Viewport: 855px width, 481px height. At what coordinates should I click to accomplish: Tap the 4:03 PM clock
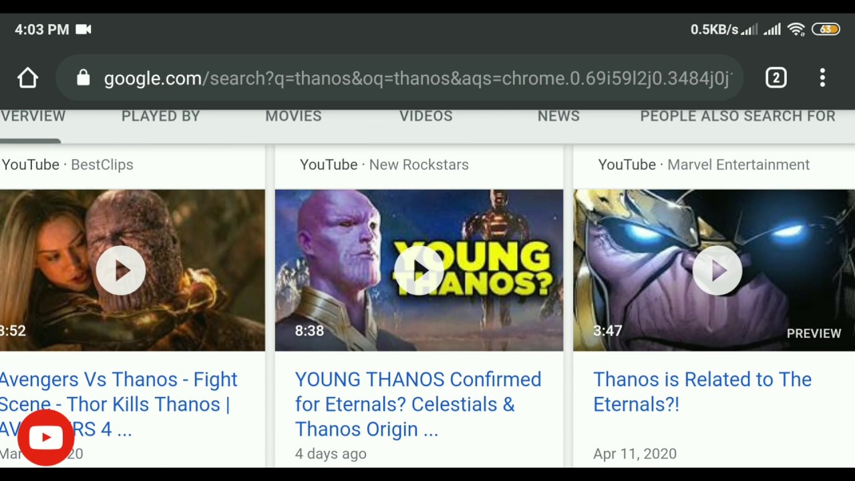42,29
